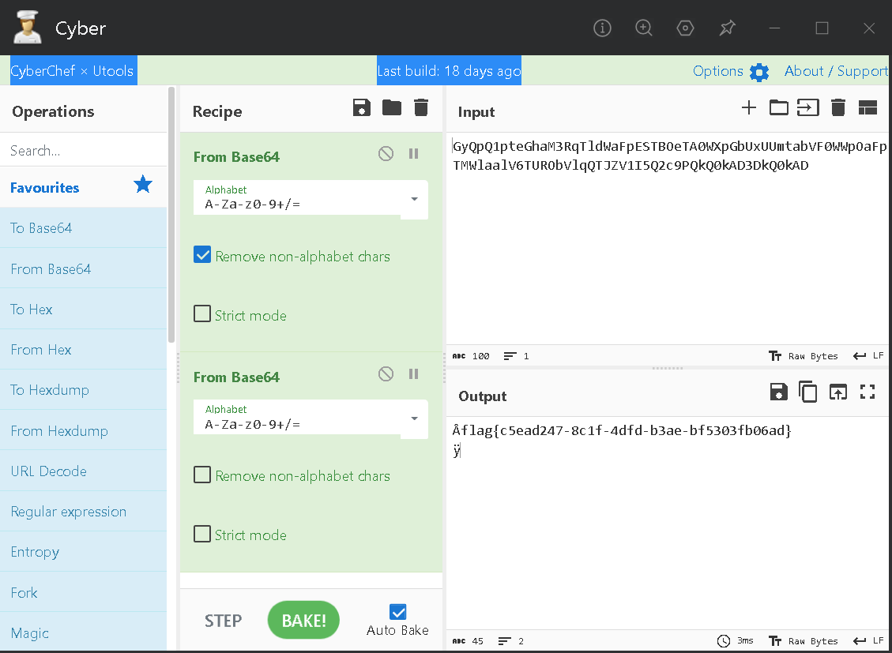Click the zoom-in magnifier icon in title bar

643,28
